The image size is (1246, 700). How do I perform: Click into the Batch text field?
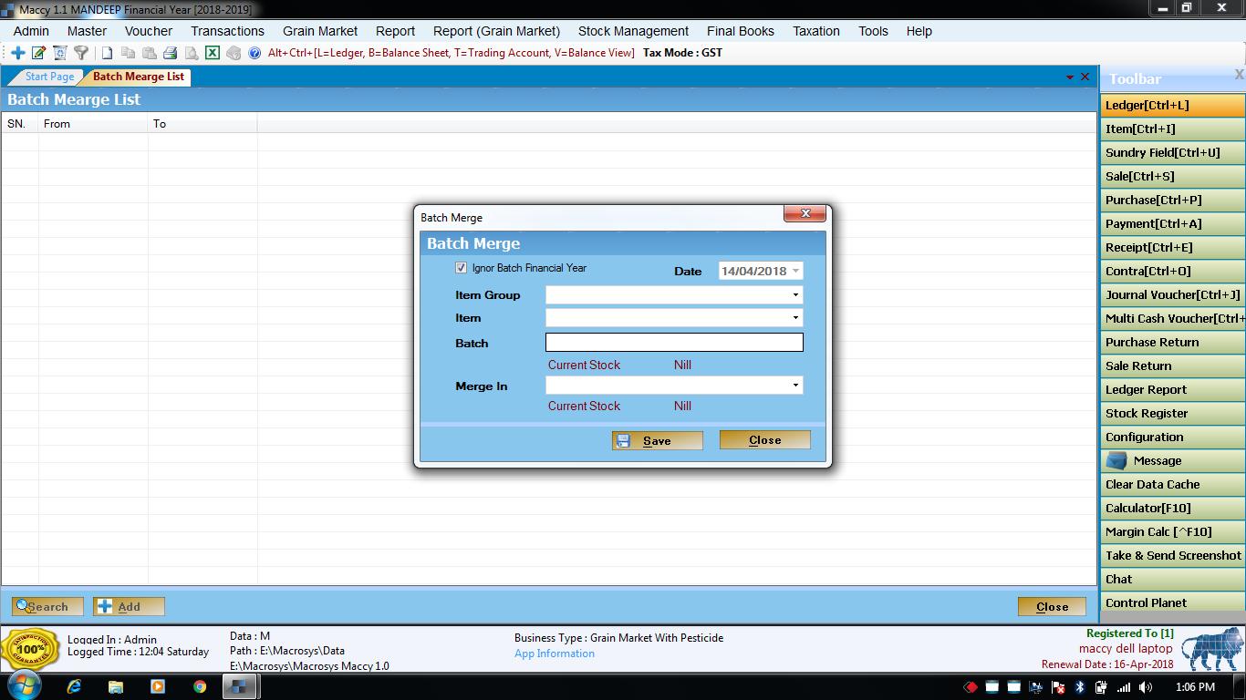(x=674, y=342)
